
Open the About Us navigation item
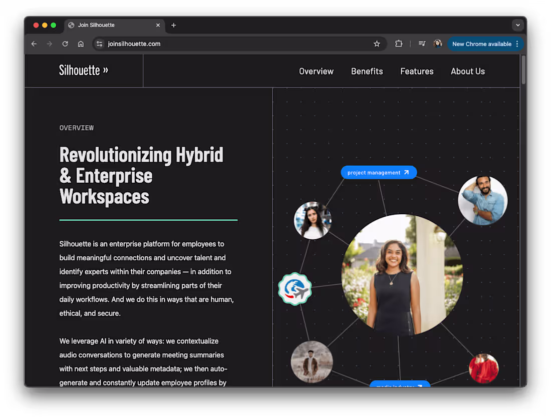point(467,71)
